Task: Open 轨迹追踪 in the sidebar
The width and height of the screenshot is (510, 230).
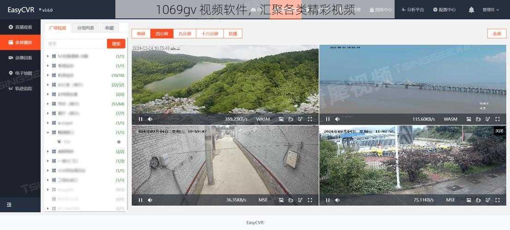Action: coord(20,88)
